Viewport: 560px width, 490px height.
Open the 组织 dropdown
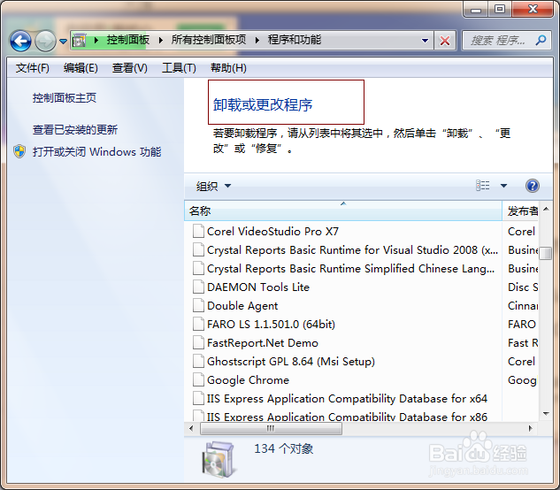213,186
